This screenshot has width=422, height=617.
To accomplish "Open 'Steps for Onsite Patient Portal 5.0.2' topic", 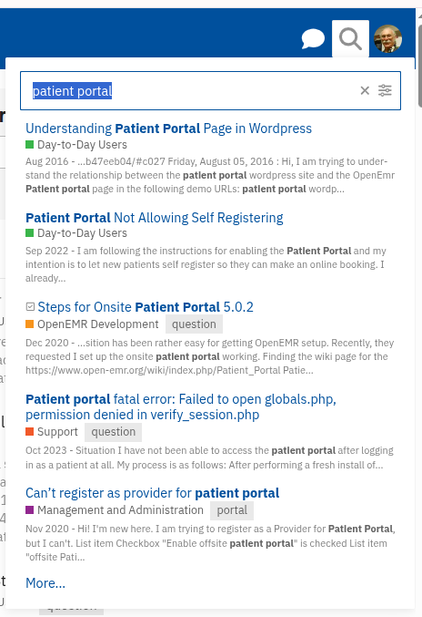I will (146, 307).
